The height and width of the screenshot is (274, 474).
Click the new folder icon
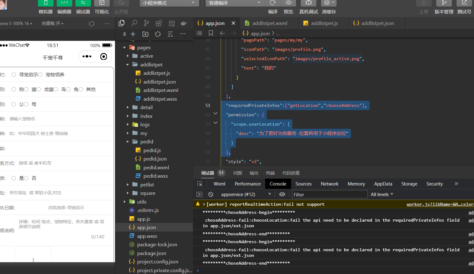[x=146, y=34]
